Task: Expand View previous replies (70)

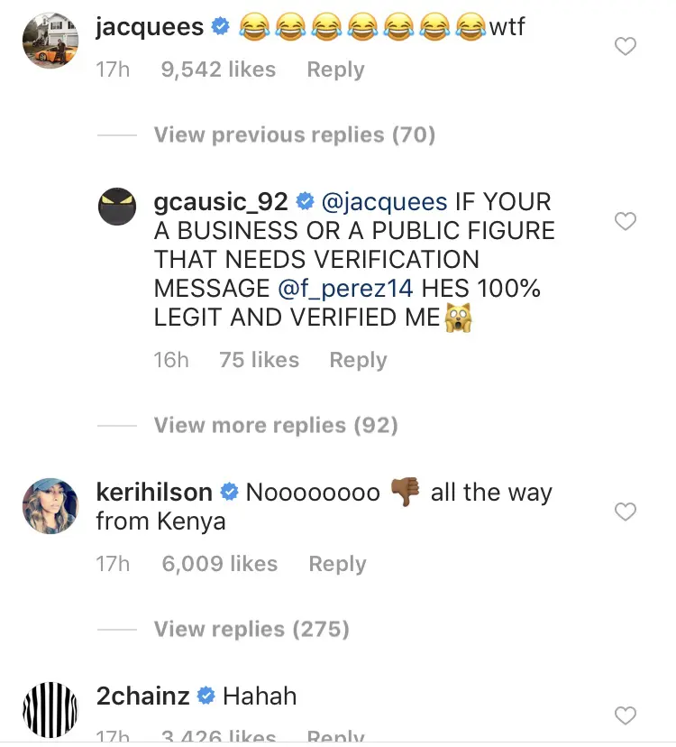Action: click(294, 134)
